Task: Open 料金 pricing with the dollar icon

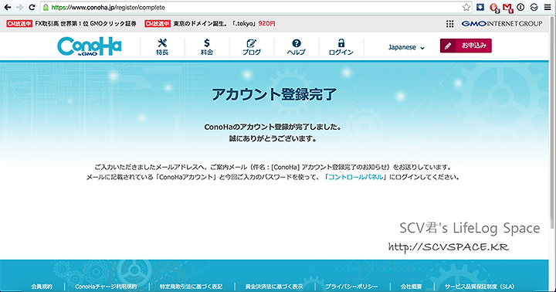Action: pos(207,47)
